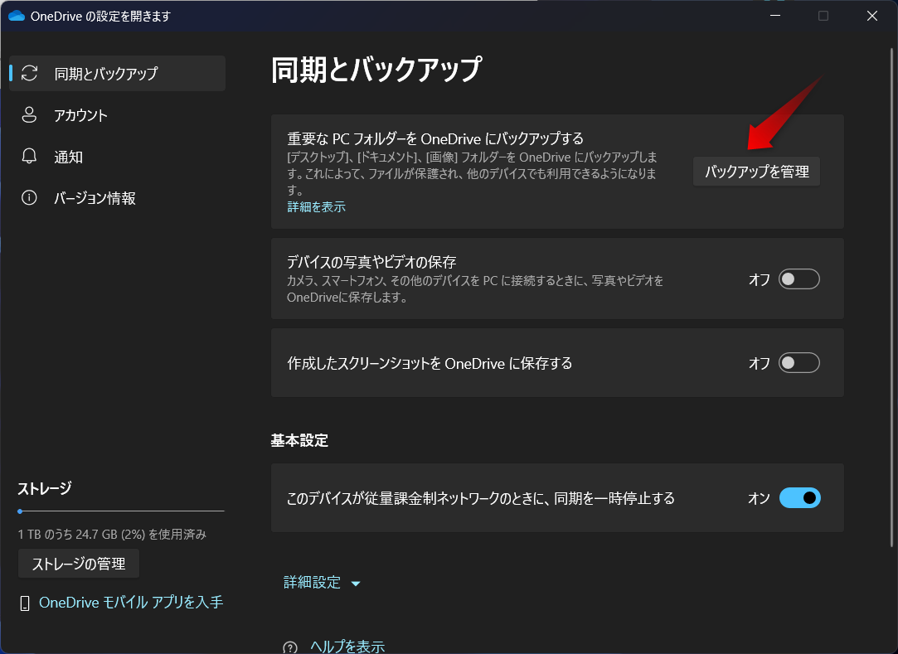This screenshot has height=654, width=898.
Task: Open the バージョン情報 section
Action: click(x=118, y=198)
